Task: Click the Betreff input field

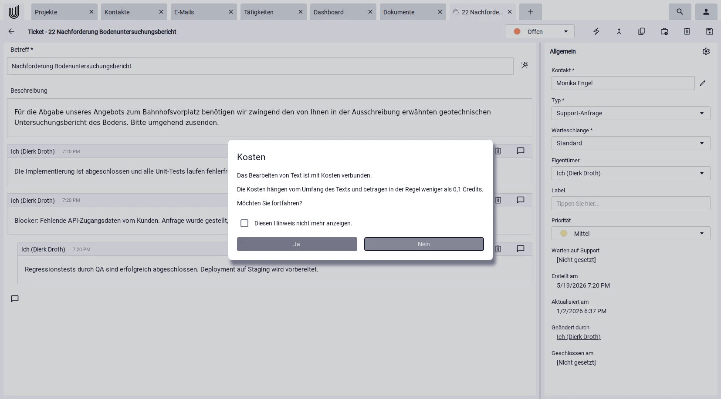Action: coord(260,66)
